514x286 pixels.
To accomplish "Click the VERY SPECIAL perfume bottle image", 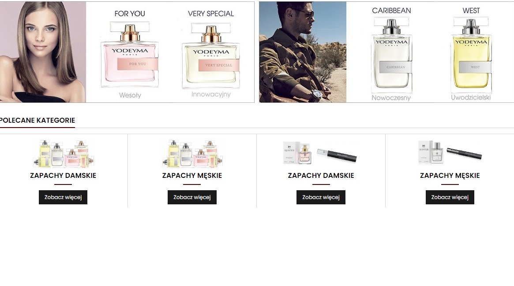I will (211, 56).
